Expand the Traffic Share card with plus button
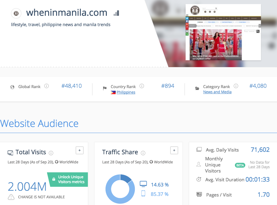The width and height of the screenshot is (277, 205). point(174,150)
